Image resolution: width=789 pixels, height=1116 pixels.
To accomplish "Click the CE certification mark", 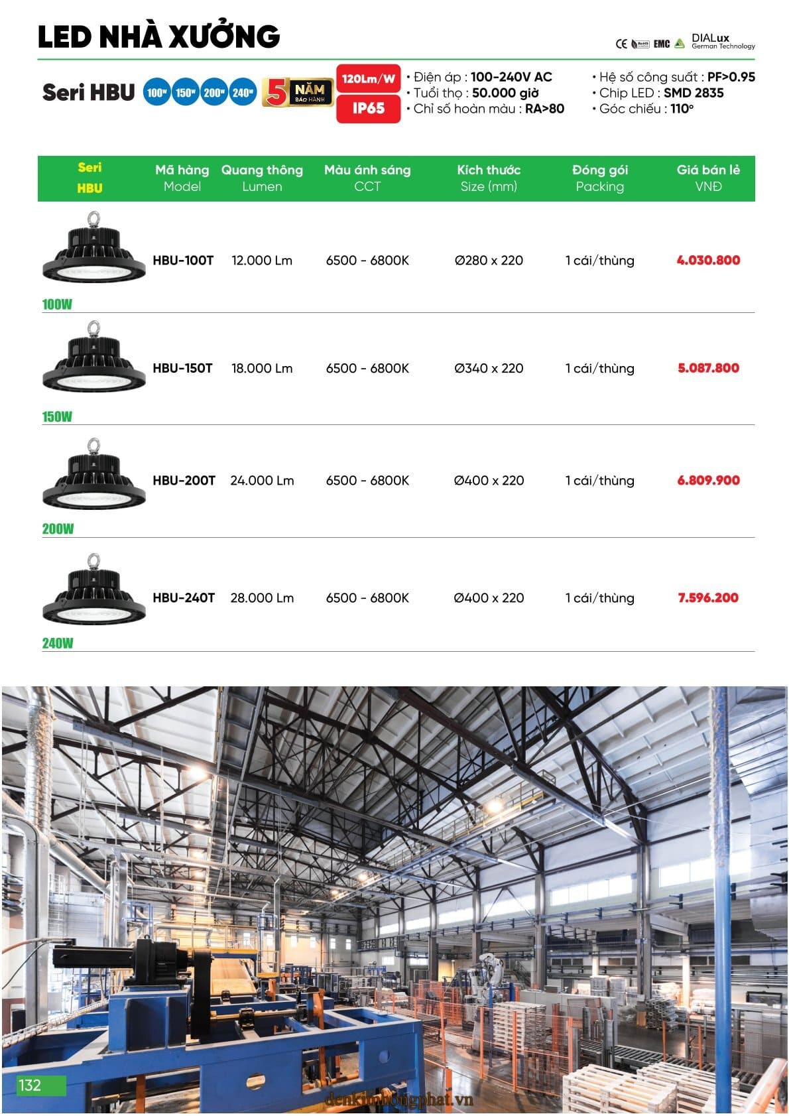I will (x=621, y=44).
